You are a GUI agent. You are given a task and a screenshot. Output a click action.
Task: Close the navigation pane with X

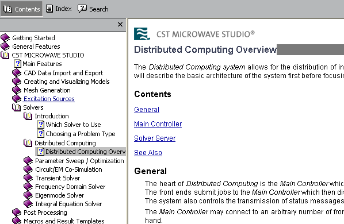pyautogui.click(x=120, y=24)
